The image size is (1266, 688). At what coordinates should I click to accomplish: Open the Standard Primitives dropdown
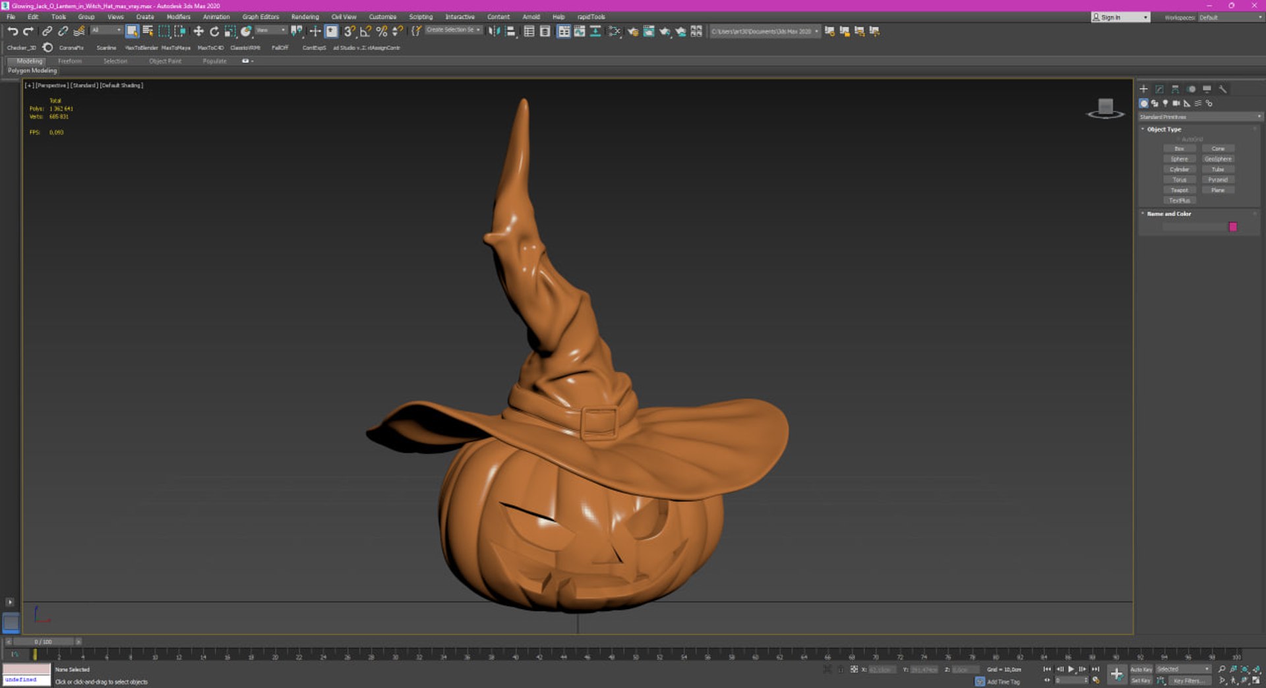(1200, 117)
